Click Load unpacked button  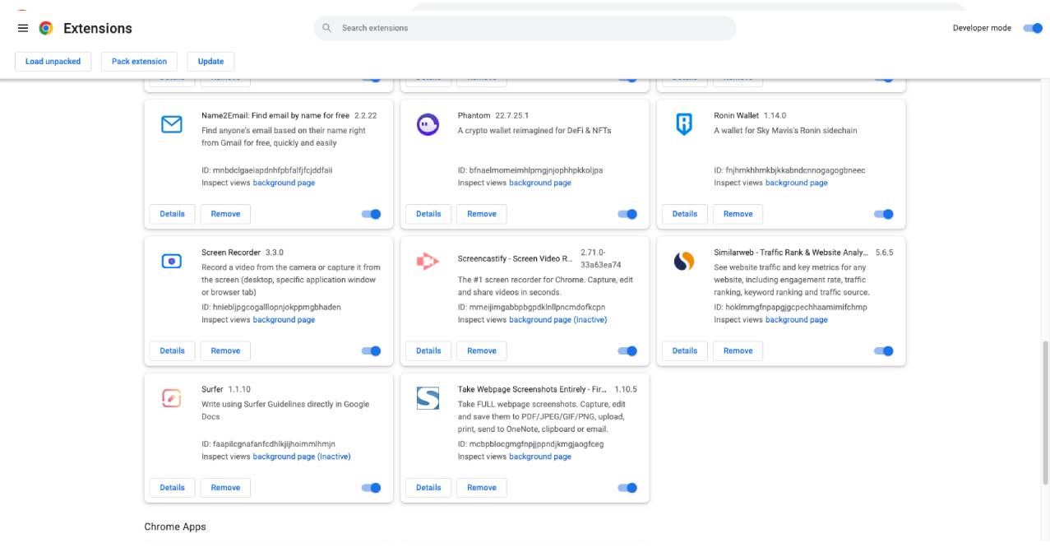click(53, 62)
